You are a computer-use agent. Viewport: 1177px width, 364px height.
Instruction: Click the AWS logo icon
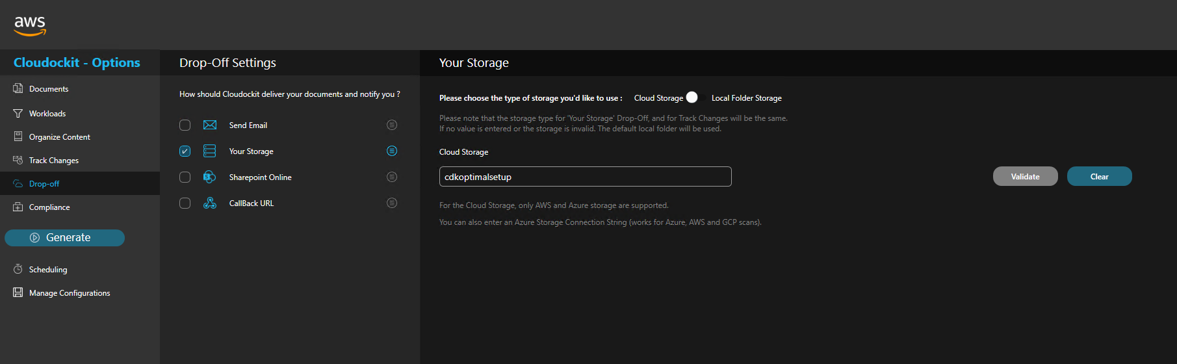[x=30, y=25]
